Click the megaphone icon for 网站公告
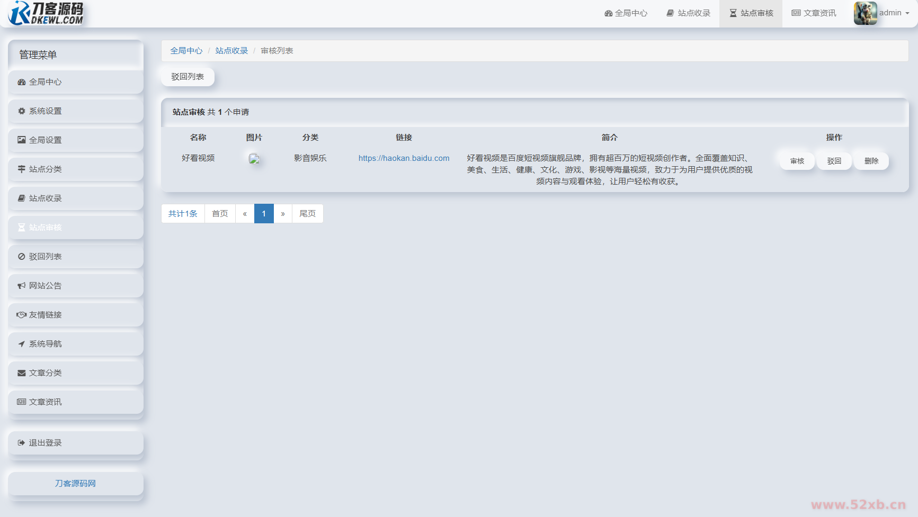The image size is (918, 517). 21,286
